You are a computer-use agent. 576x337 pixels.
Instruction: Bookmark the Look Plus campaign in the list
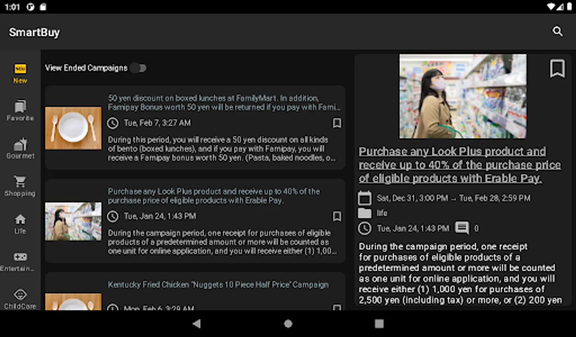pos(337,216)
